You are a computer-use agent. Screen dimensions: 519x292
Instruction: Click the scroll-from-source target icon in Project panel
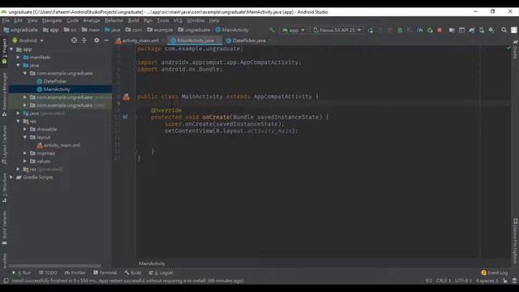(74, 41)
